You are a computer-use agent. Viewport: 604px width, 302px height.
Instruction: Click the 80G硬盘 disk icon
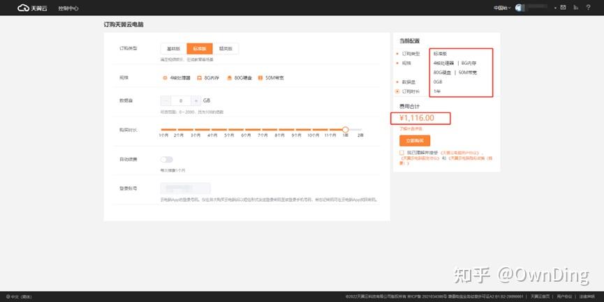[229, 77]
